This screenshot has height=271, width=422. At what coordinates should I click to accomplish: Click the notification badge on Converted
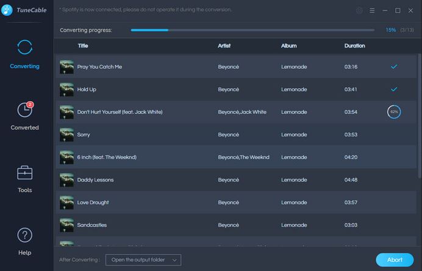(30, 104)
